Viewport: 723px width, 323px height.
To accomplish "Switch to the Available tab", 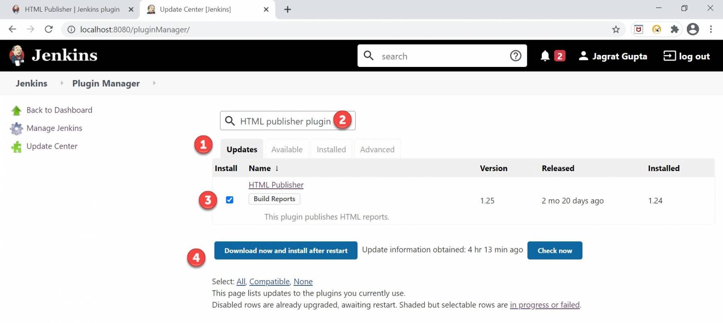I will click(287, 149).
